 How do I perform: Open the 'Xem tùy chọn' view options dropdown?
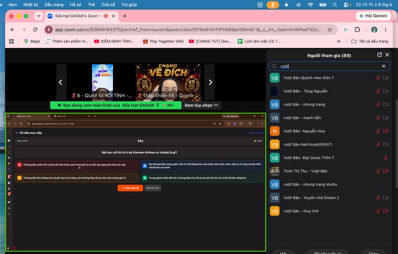pyautogui.click(x=201, y=105)
